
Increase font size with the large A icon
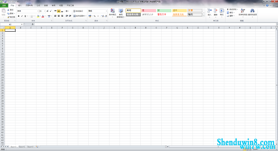(x=48, y=11)
